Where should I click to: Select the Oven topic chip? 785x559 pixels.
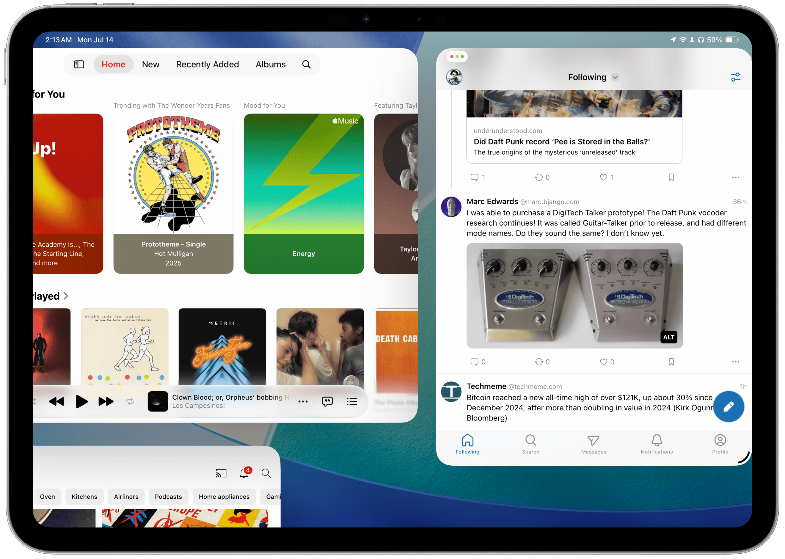point(48,497)
